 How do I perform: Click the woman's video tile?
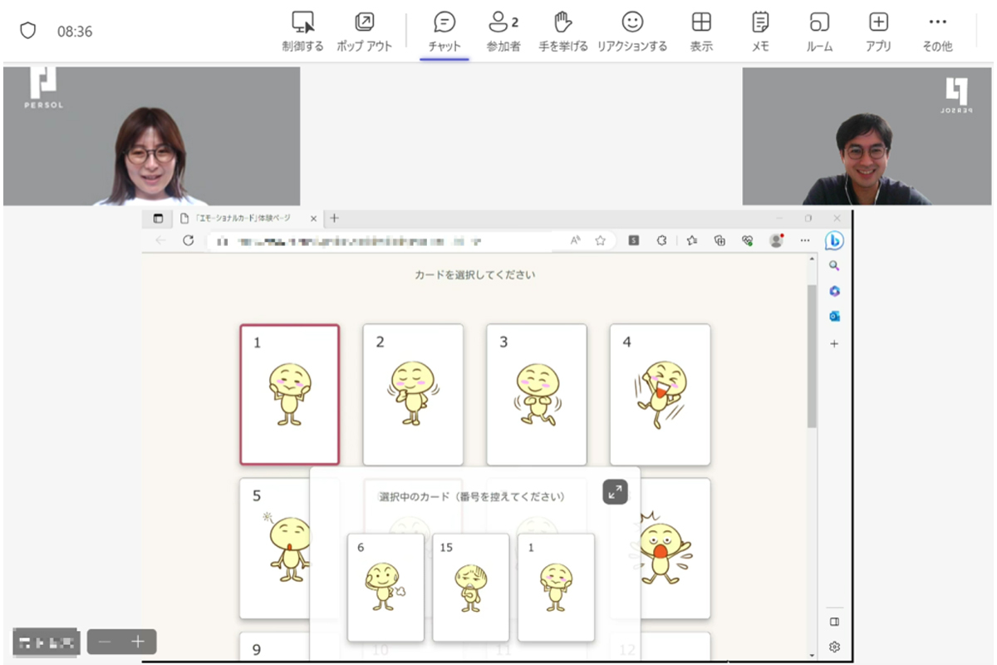click(x=152, y=136)
